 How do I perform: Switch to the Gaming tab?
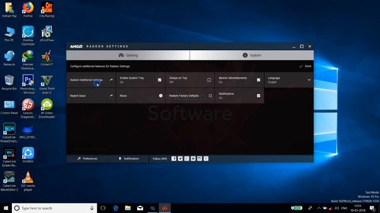point(128,55)
